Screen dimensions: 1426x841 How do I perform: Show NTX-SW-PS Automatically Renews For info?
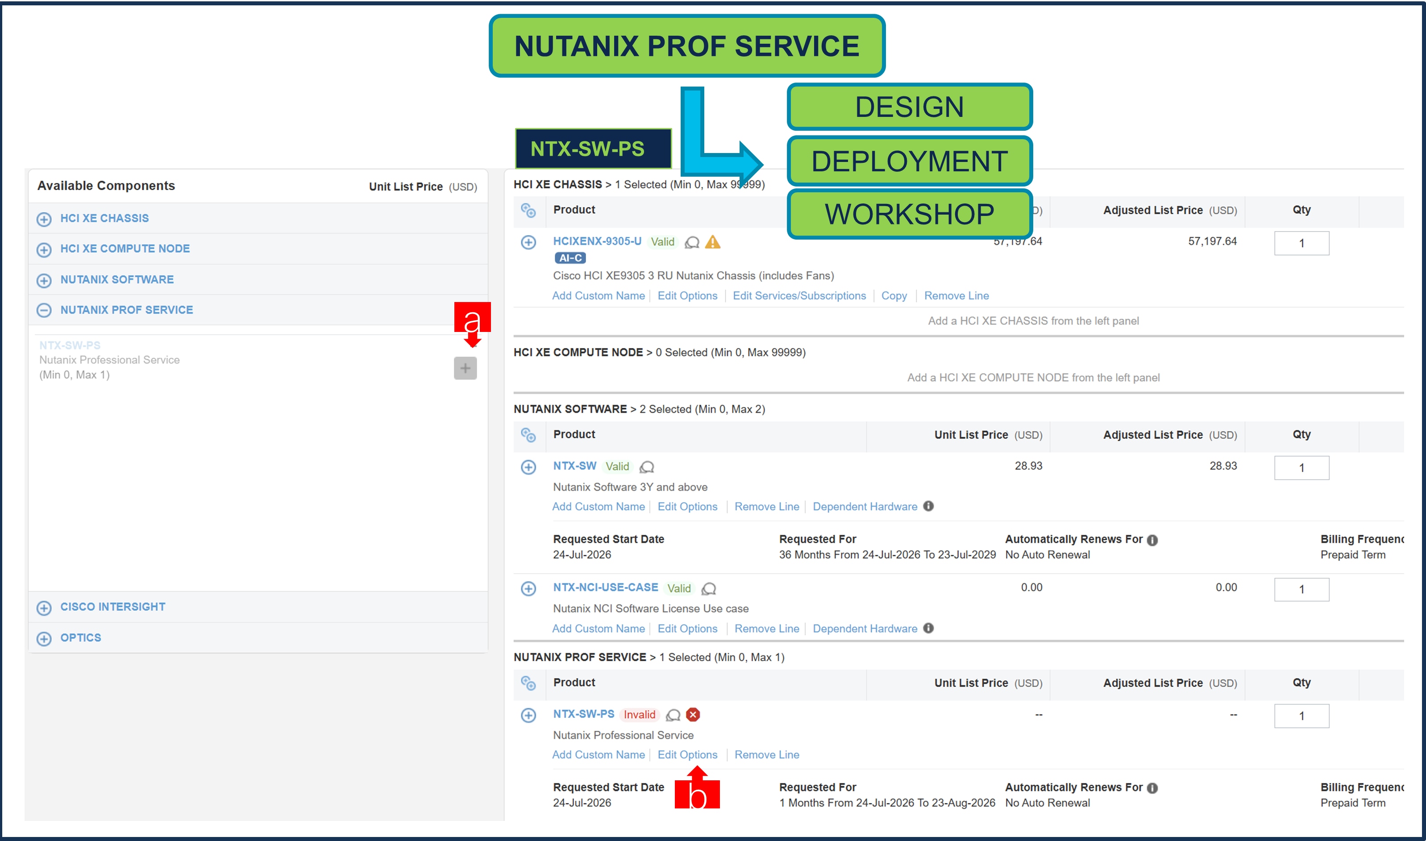[1152, 788]
